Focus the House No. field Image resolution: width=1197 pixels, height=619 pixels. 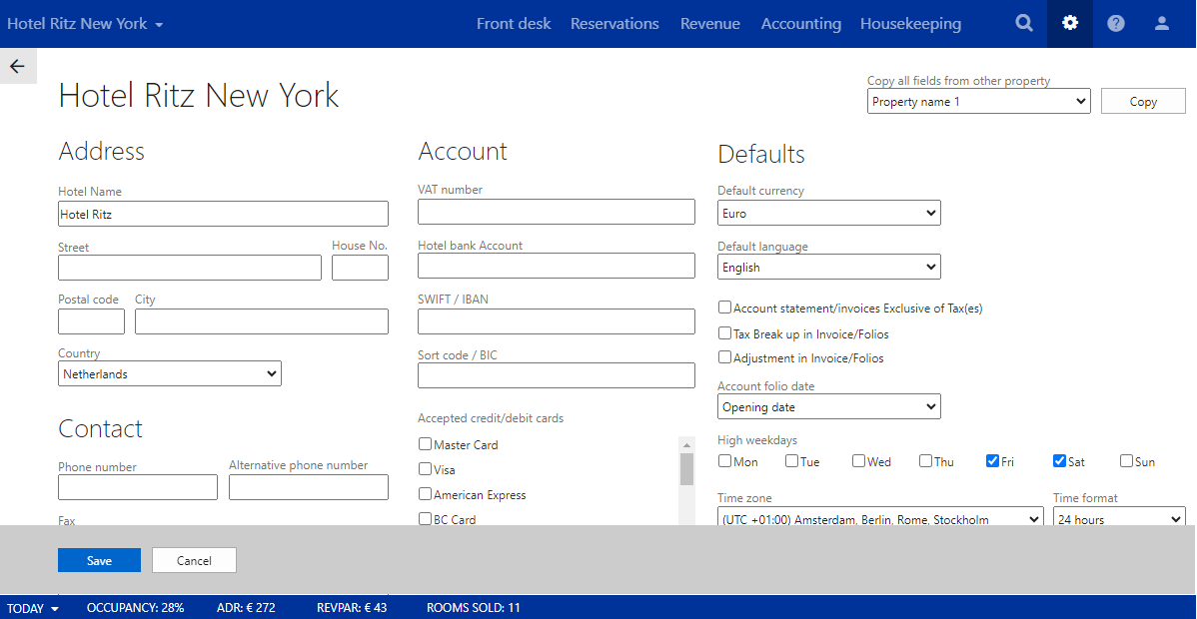pyautogui.click(x=361, y=268)
